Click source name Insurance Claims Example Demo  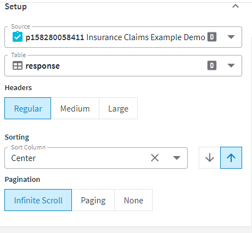pos(145,37)
